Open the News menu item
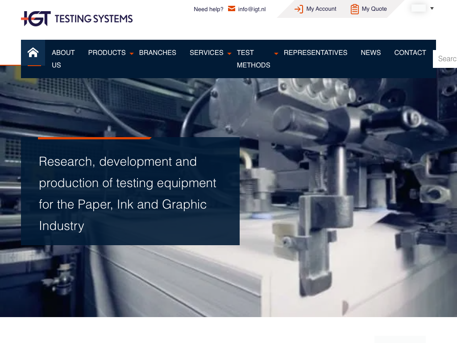The width and height of the screenshot is (457, 343). (370, 53)
